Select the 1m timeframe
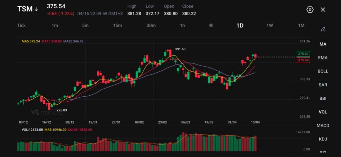This screenshot has height=157, width=341. pos(55,26)
